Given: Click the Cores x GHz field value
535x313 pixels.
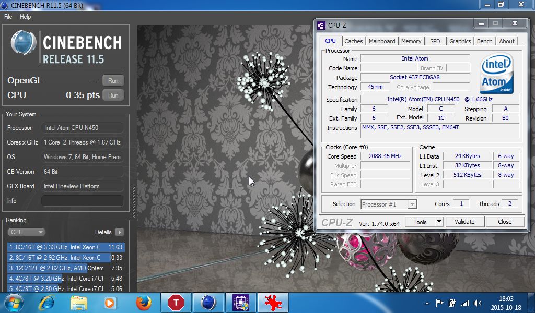Looking at the screenshot, I should coord(82,142).
